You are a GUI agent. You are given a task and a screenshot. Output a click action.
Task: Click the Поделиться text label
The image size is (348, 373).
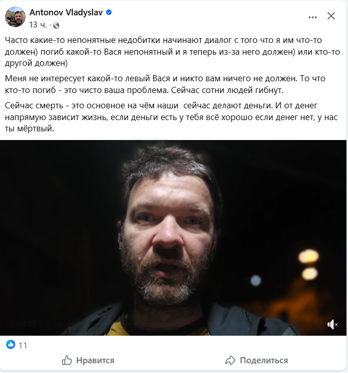[x=264, y=361]
